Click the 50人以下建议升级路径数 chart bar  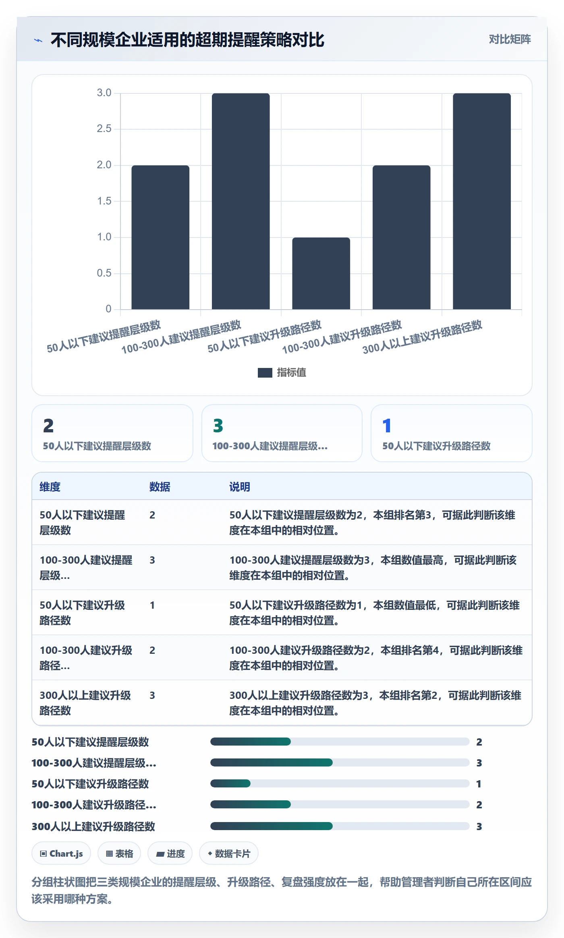[x=321, y=273]
